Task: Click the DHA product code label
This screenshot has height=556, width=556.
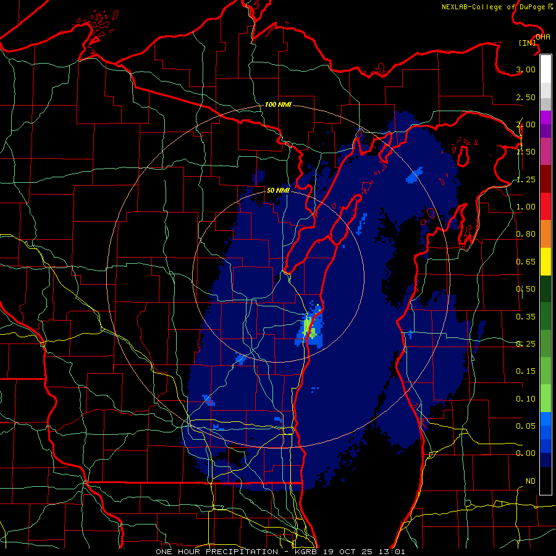Action: tap(543, 36)
